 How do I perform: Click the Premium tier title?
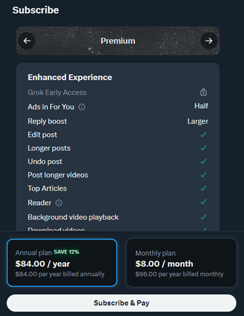118,41
